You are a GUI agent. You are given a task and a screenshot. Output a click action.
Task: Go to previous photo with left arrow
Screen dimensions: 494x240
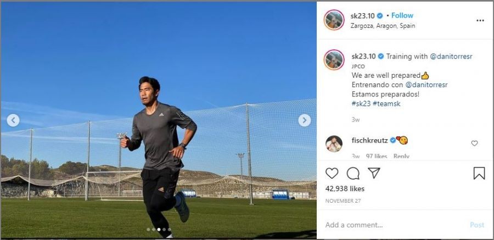tap(13, 120)
